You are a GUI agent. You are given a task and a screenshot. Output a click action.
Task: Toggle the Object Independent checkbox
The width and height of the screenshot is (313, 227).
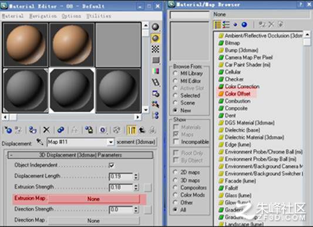[x=112, y=165]
